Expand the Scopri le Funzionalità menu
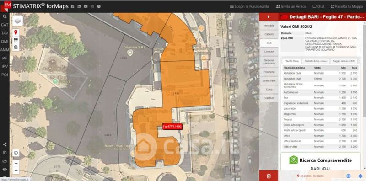The image size is (366, 181). click(249, 6)
